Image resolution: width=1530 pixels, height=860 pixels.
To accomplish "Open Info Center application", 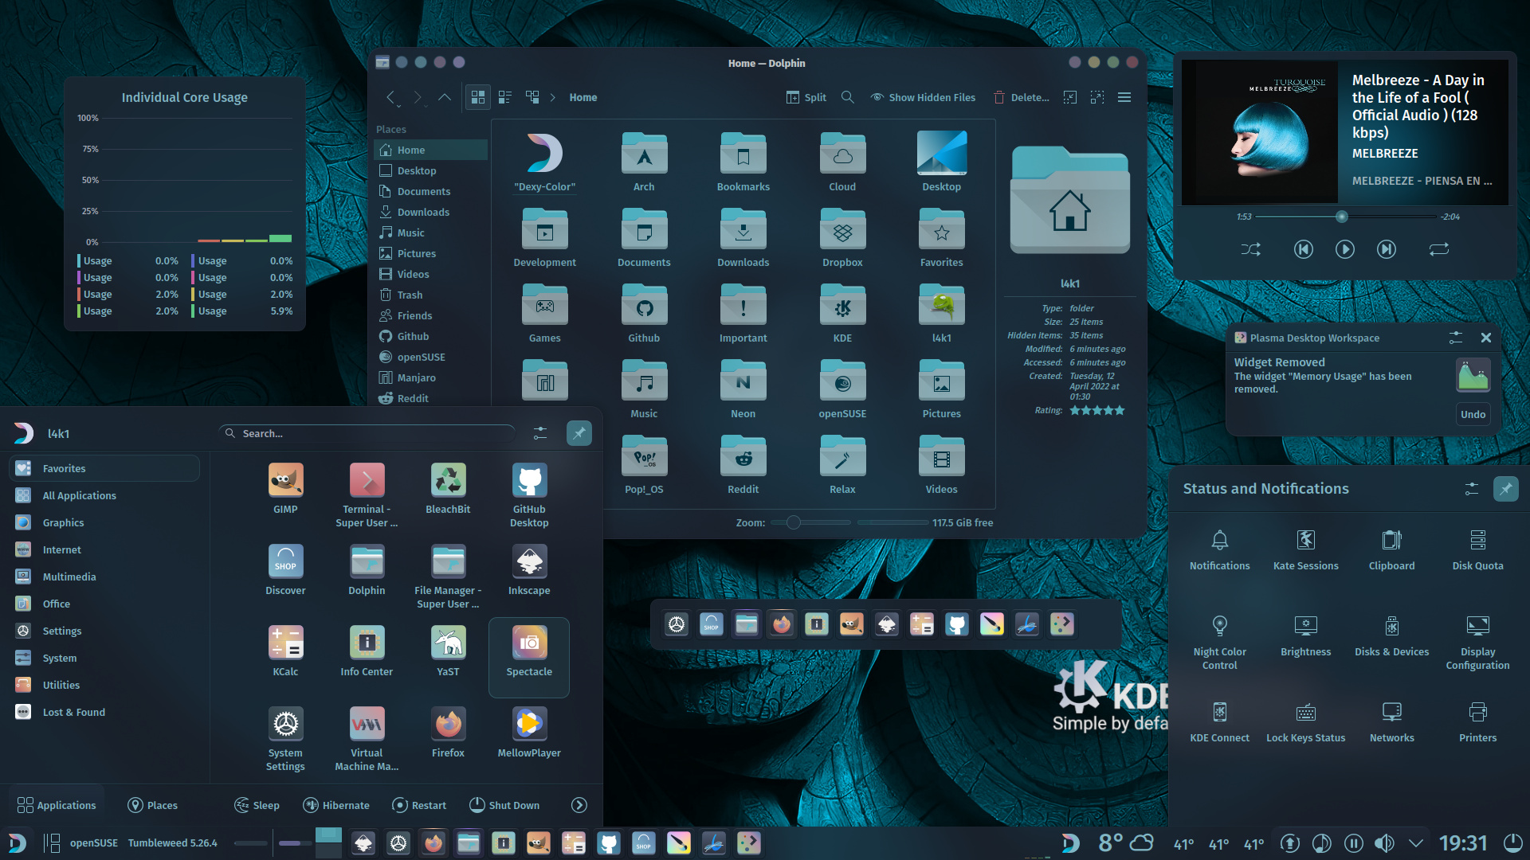I will [367, 651].
